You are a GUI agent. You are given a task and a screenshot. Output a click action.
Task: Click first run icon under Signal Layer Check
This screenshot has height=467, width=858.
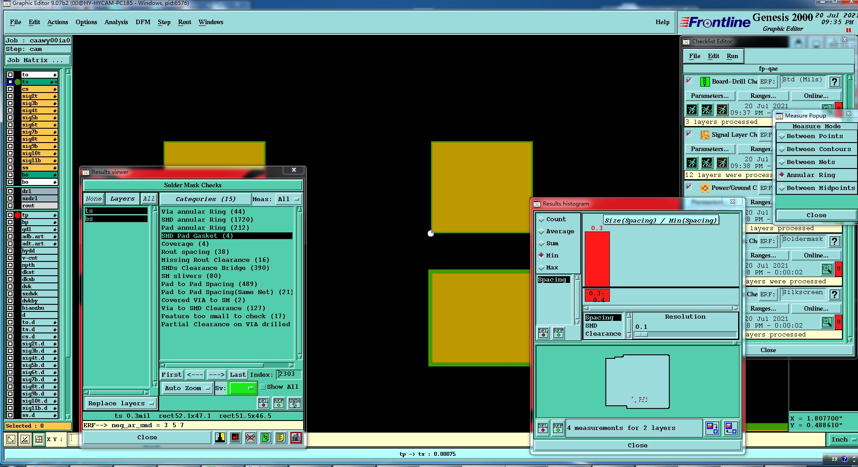tap(692, 163)
